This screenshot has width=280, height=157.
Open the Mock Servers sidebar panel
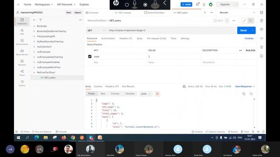pos(22,52)
